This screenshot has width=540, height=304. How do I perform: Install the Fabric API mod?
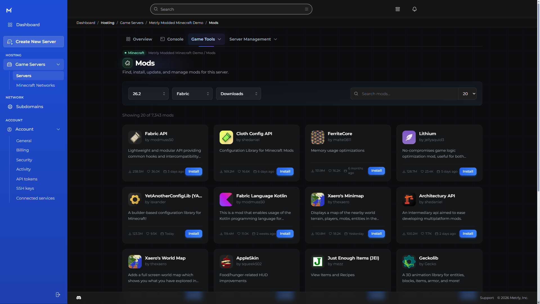[x=193, y=171]
